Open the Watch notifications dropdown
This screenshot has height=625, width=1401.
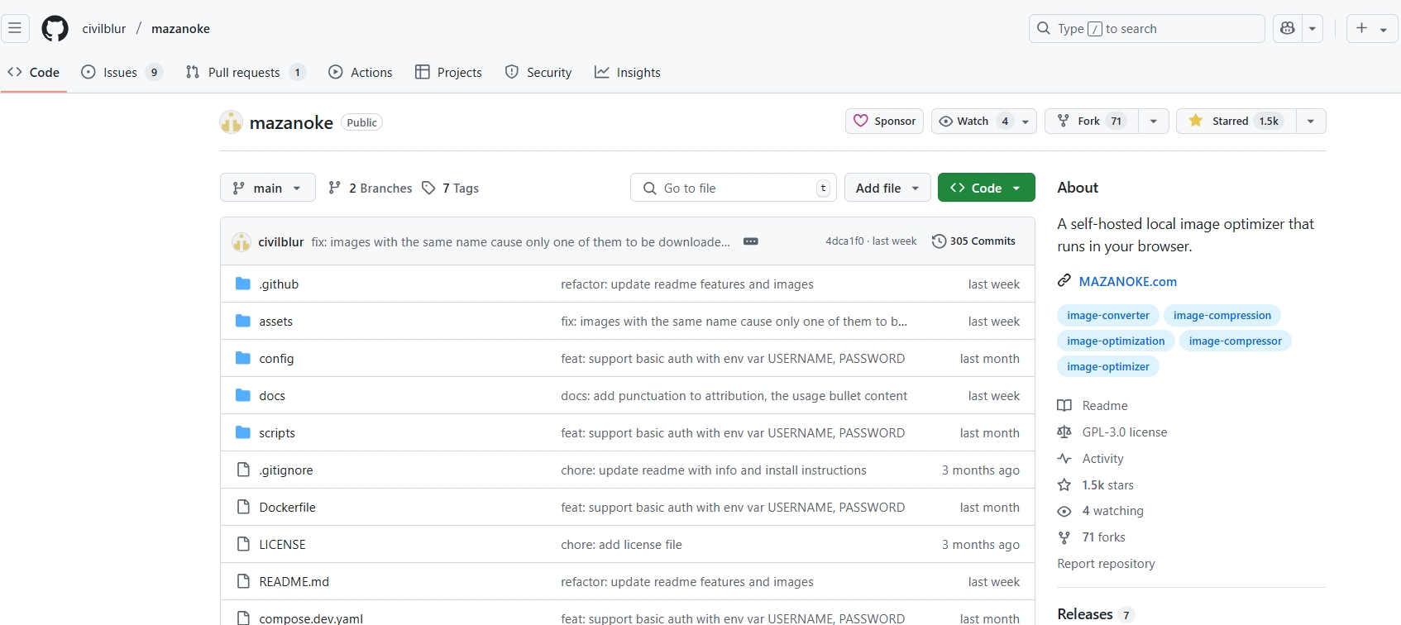[x=983, y=121]
